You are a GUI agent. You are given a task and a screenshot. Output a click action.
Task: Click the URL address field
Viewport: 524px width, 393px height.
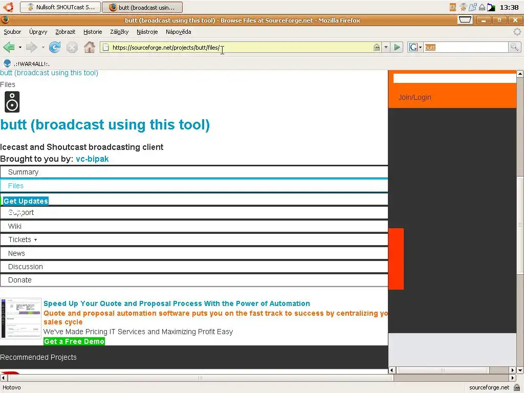(241, 48)
